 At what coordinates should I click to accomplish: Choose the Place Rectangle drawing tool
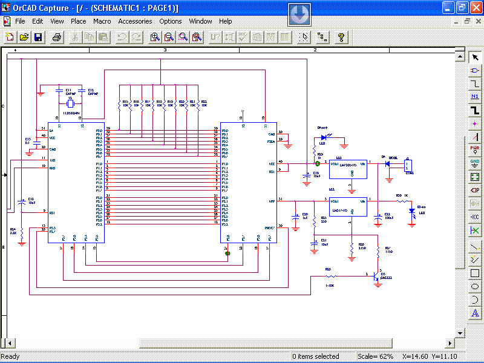(476, 273)
